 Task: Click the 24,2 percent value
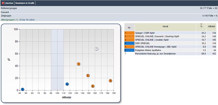(203, 36)
